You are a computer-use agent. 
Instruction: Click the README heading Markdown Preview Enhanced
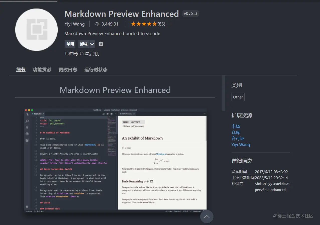tap(115, 90)
